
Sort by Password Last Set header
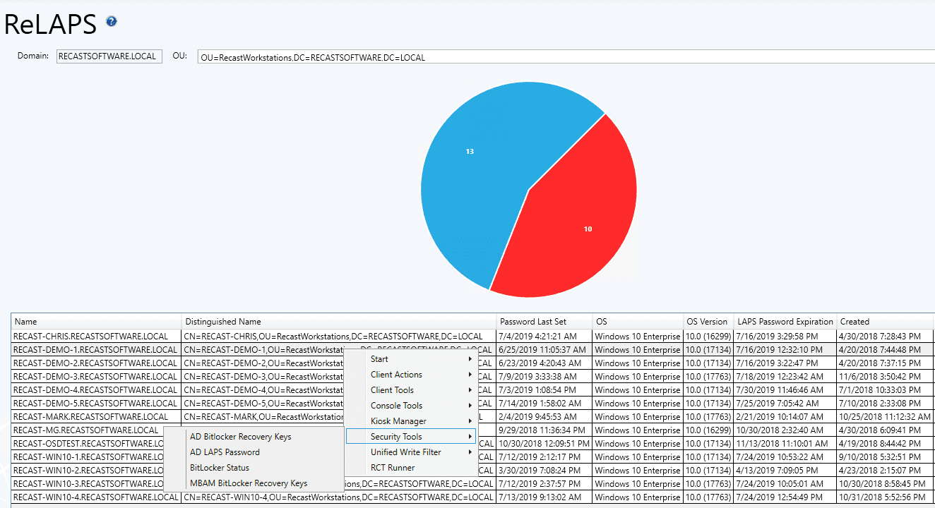(544, 322)
